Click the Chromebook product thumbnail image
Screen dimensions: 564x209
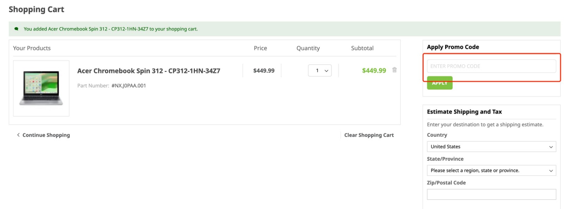[41, 88]
